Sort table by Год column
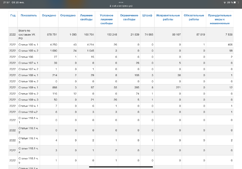242x169 pixels. (13, 15)
